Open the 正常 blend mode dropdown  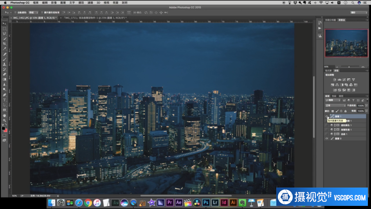[x=335, y=106]
